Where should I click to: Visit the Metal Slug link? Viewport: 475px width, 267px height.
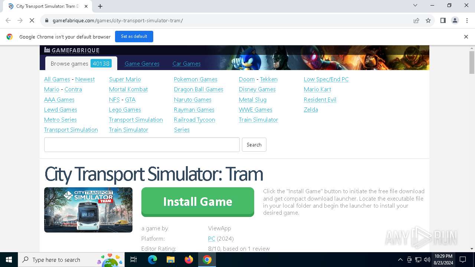253,100
